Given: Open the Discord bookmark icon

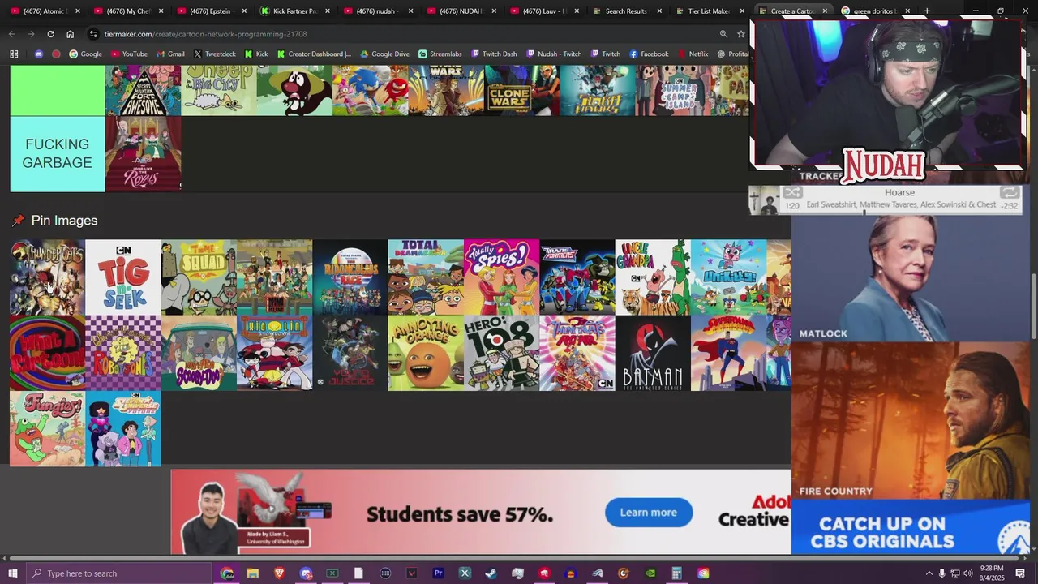Looking at the screenshot, I should [x=39, y=54].
